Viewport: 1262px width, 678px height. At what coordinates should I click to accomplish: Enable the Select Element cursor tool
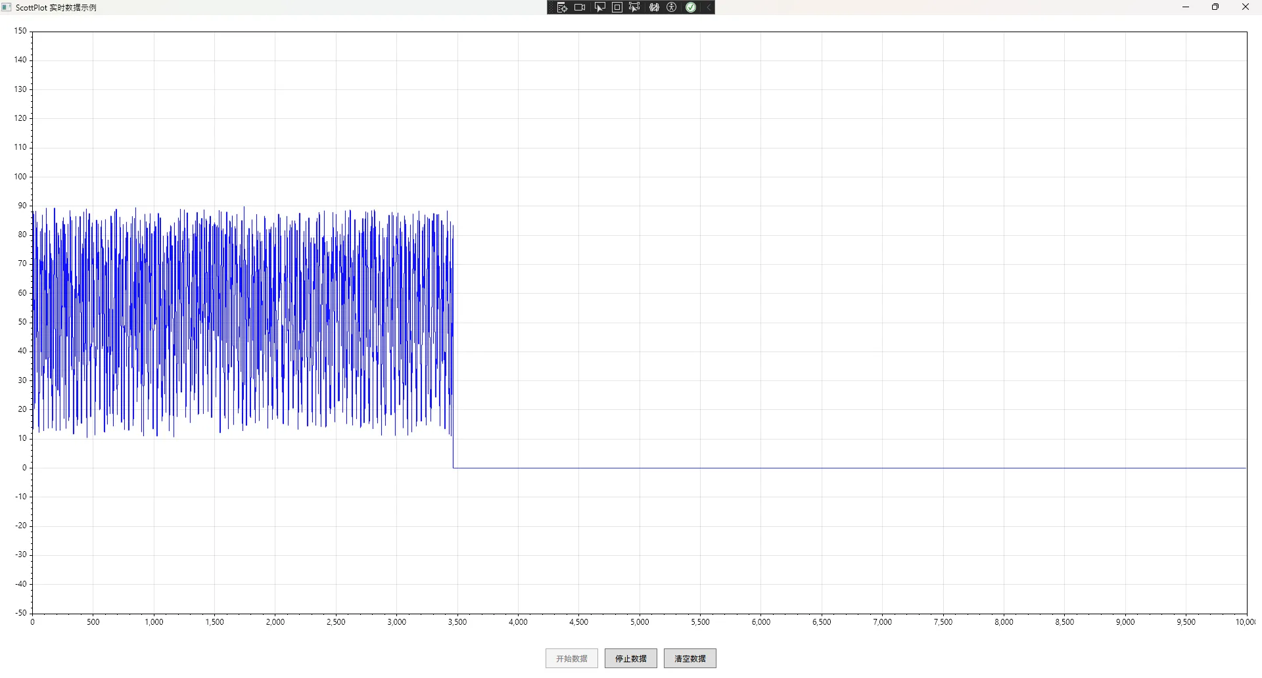click(599, 7)
